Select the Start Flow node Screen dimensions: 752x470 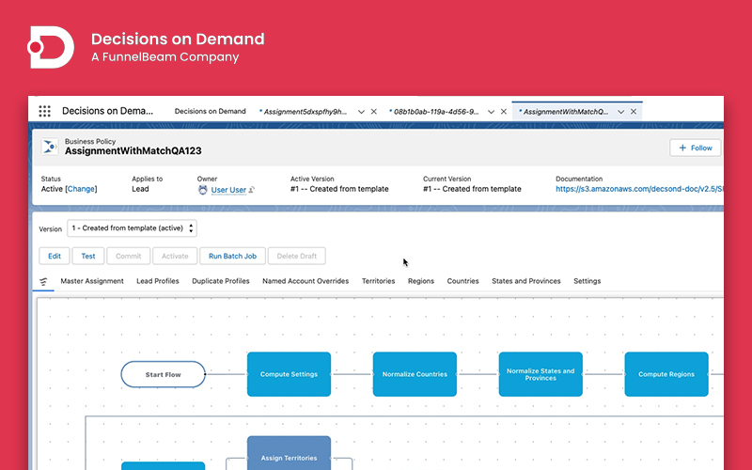tap(163, 374)
